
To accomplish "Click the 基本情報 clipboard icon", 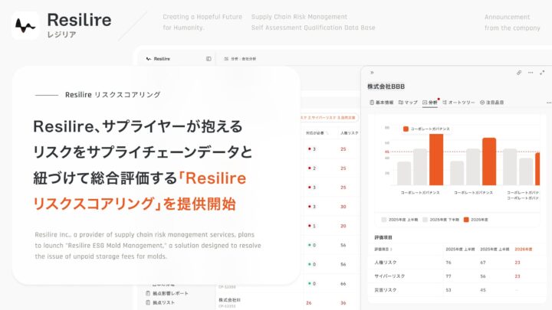I will point(372,103).
